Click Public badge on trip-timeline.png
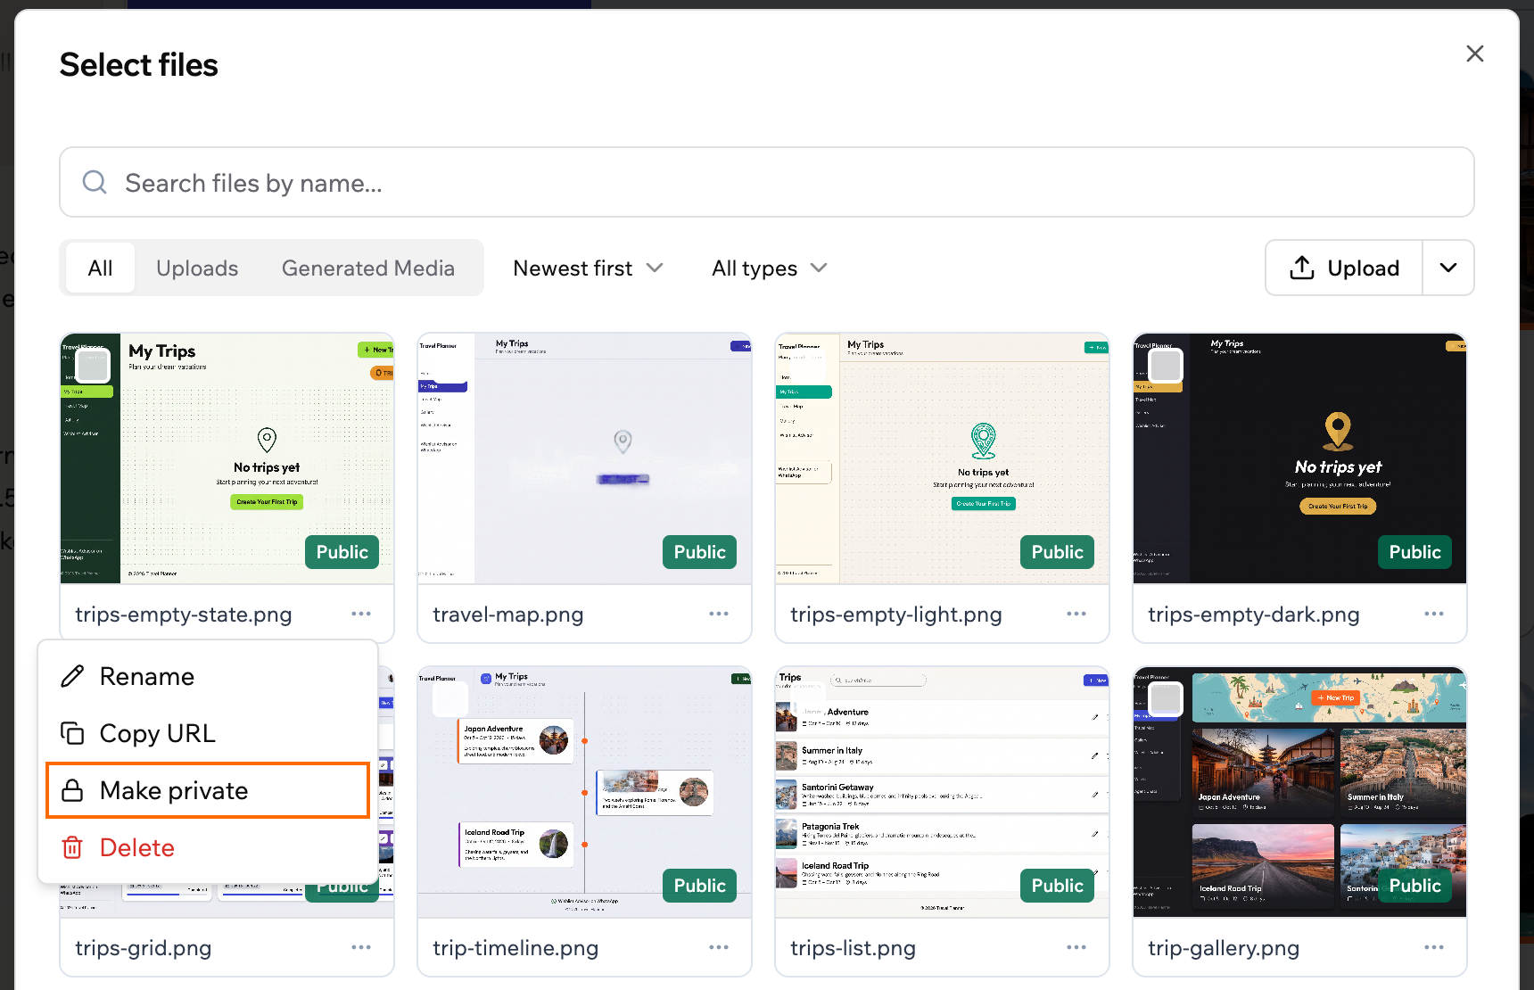This screenshot has height=990, width=1534. 700,886
